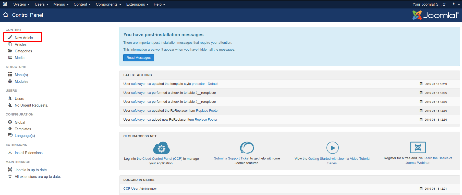The height and width of the screenshot is (195, 462).
Task: Click the folder icon beside Categories
Action: 10,51
